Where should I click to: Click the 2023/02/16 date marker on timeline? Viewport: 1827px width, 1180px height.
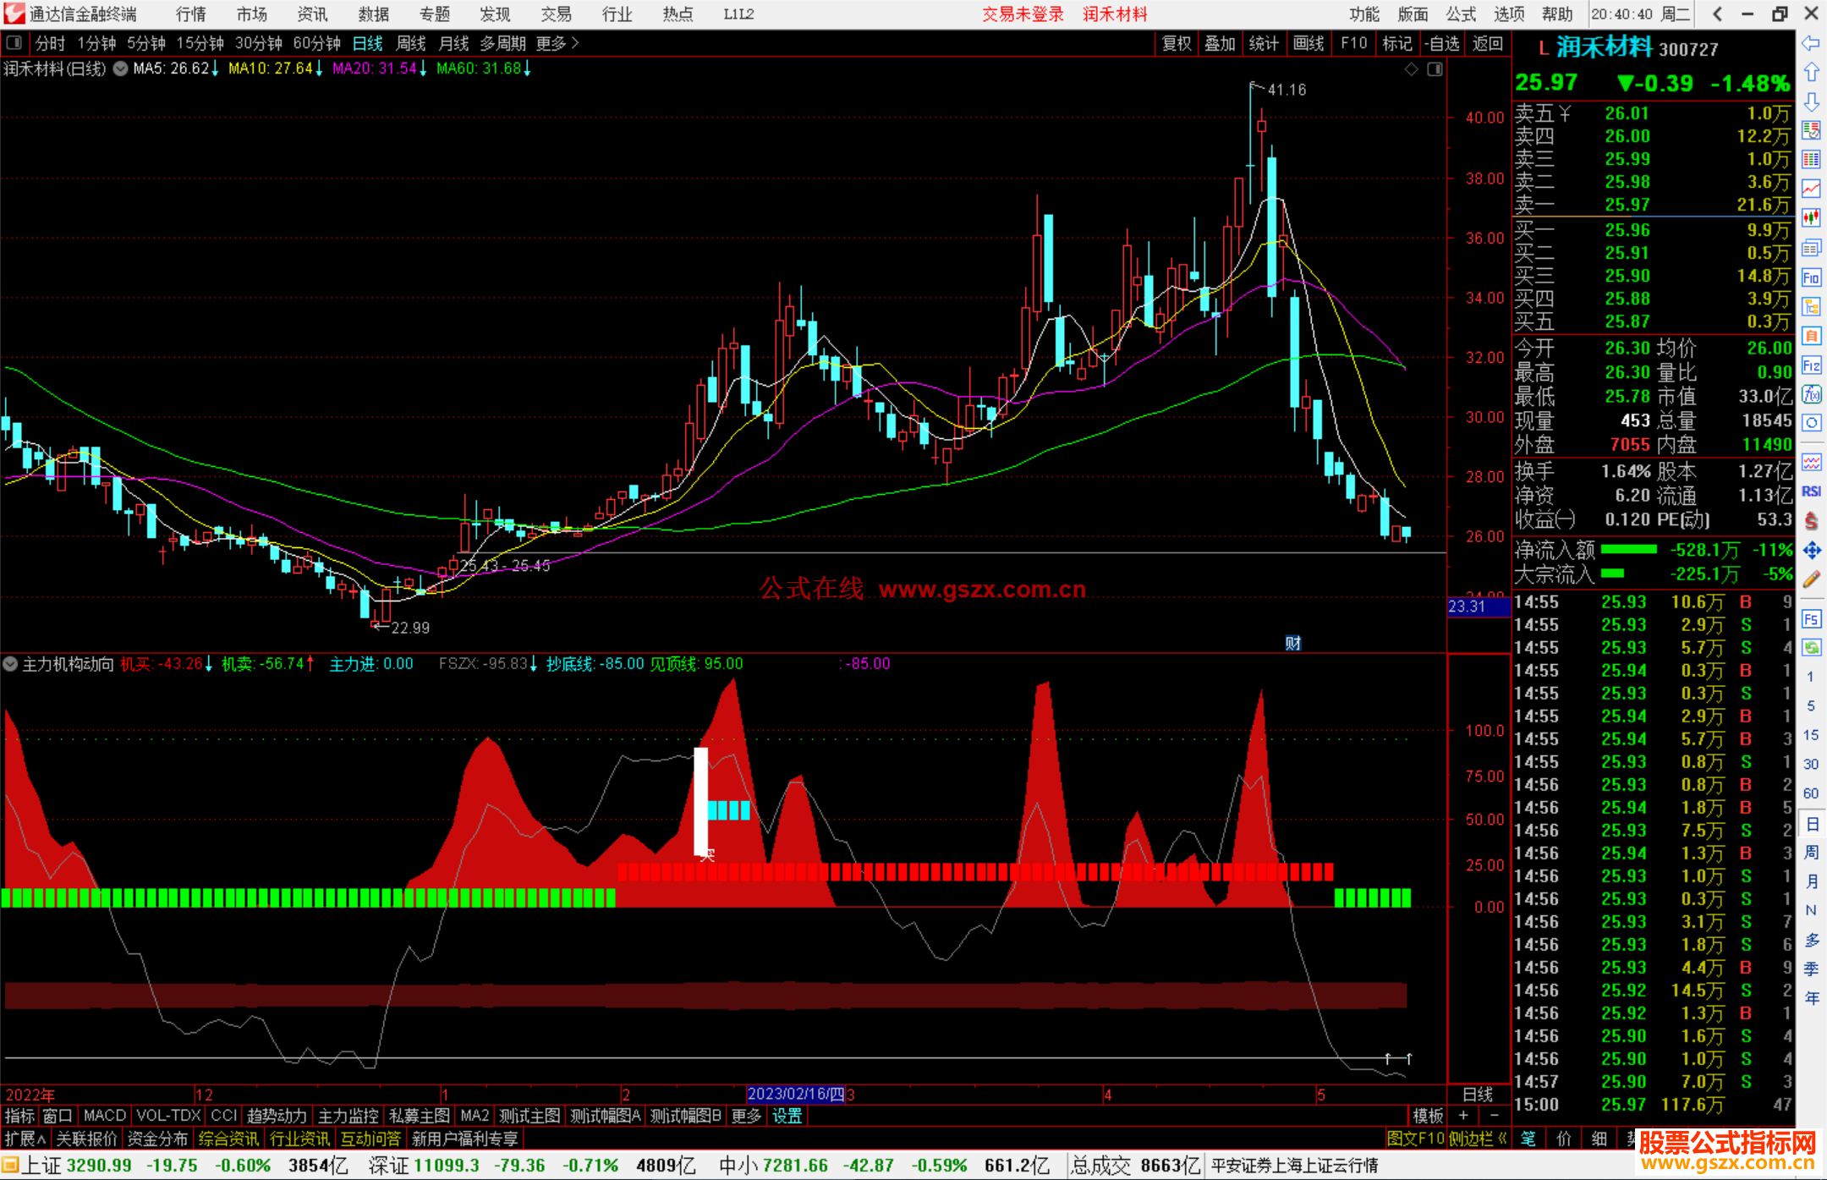[795, 1094]
